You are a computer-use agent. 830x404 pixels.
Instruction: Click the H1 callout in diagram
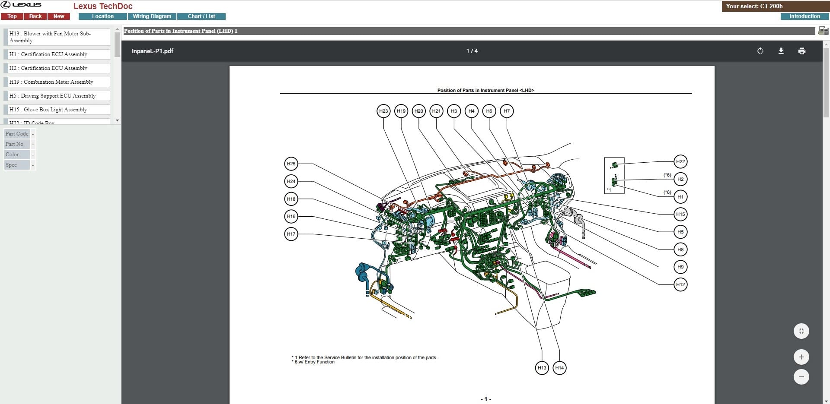[x=680, y=197]
